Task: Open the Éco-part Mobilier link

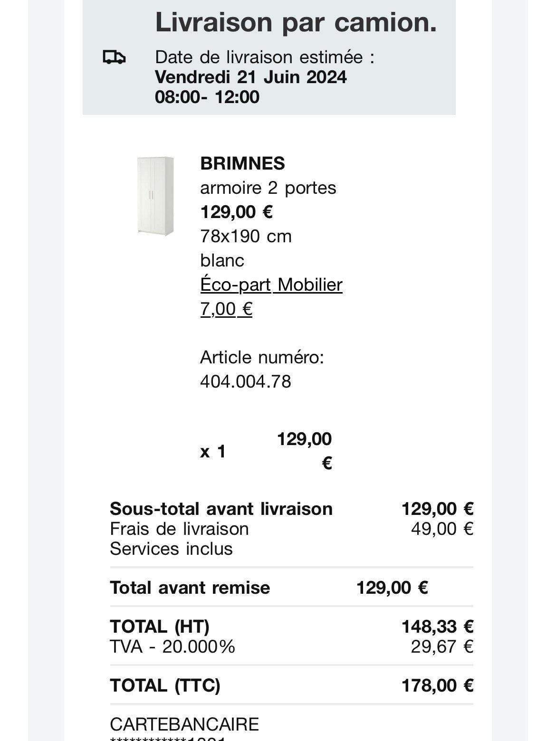Action: point(271,285)
